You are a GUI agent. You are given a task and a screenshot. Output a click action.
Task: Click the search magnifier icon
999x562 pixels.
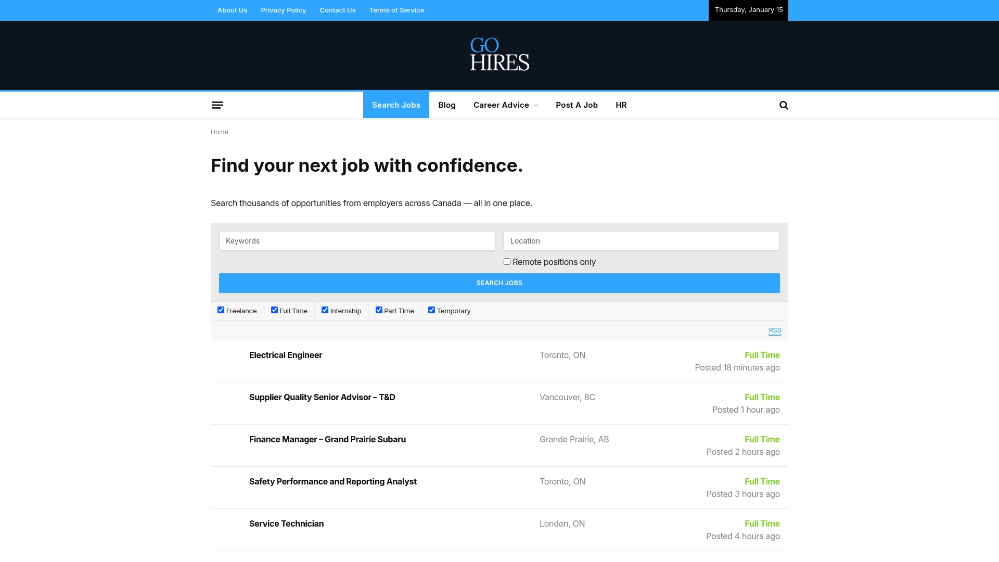pos(784,105)
